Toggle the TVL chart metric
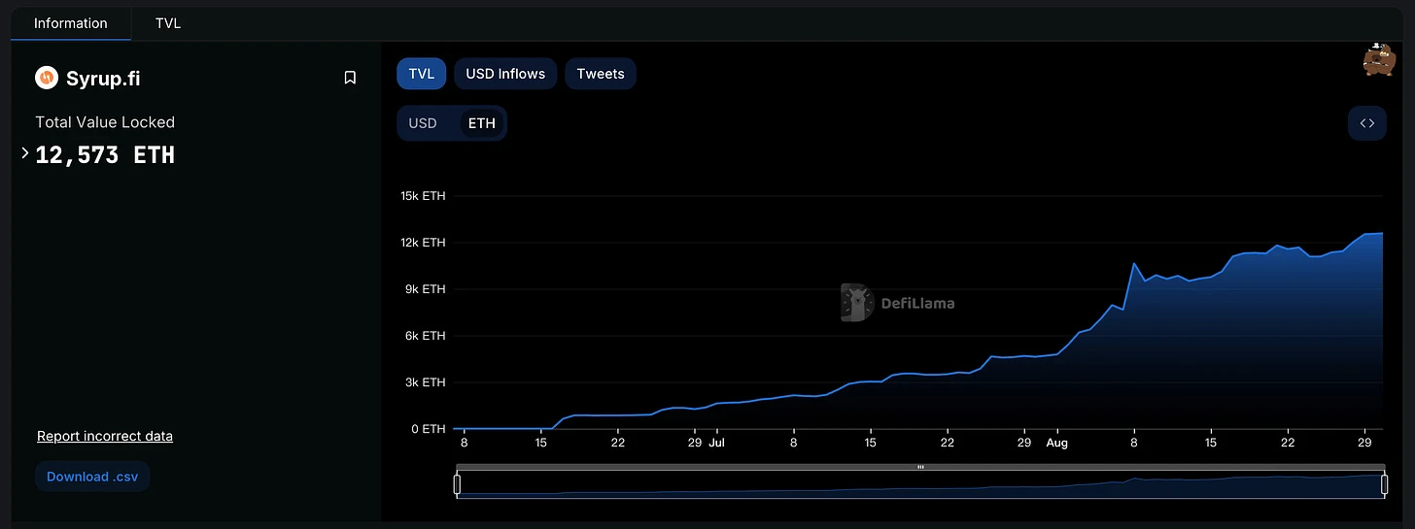 (421, 74)
